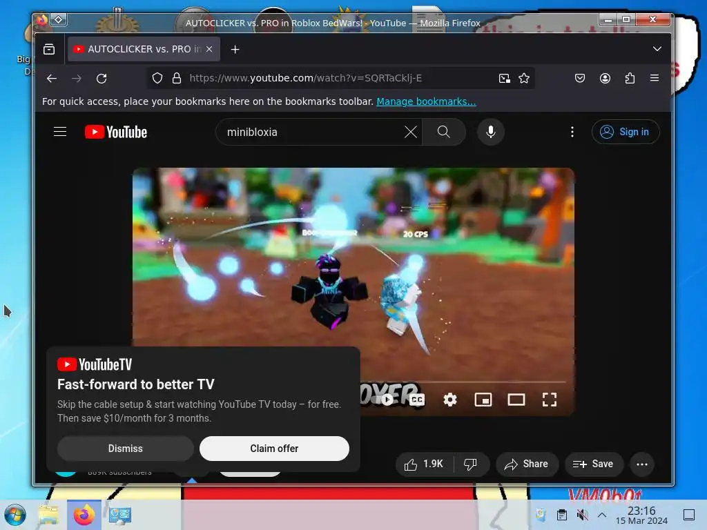This screenshot has height=530, width=707.
Task: Toggle closed captions on the video
Action: click(417, 400)
